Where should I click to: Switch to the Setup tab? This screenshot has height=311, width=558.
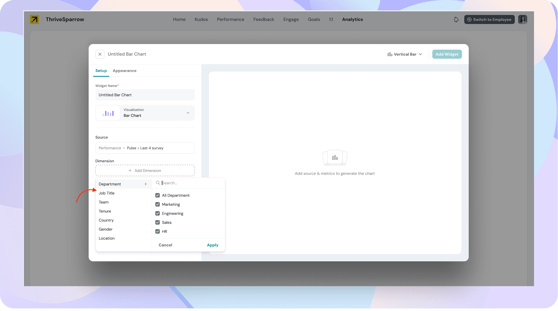(x=101, y=71)
